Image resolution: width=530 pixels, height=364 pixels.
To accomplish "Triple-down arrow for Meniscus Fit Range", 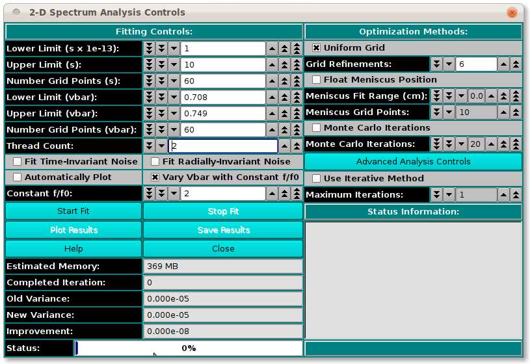I will (x=436, y=96).
